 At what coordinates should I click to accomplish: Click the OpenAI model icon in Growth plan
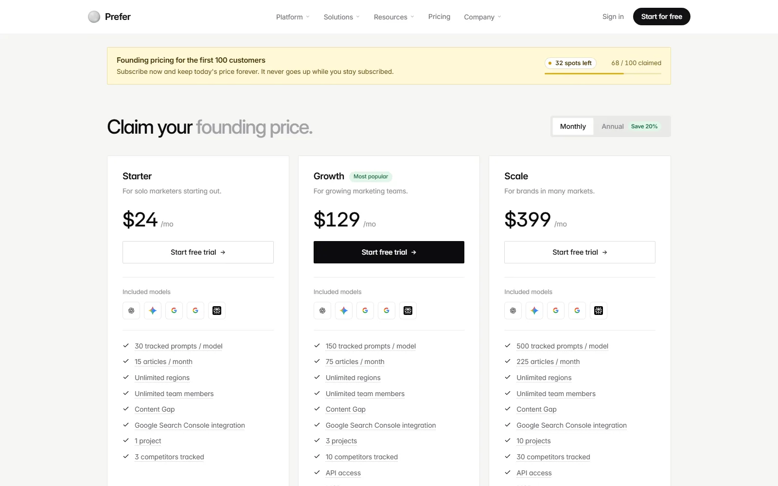(322, 311)
